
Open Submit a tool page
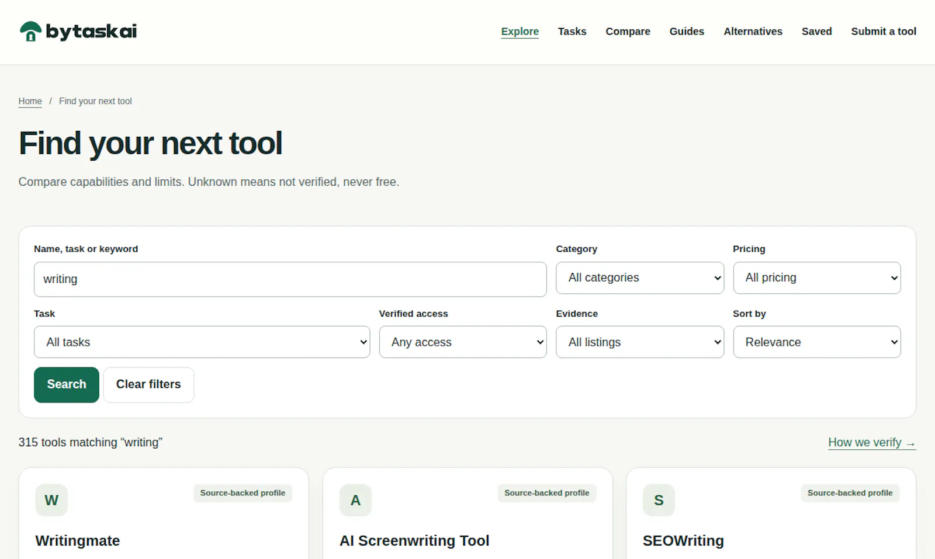[884, 32]
